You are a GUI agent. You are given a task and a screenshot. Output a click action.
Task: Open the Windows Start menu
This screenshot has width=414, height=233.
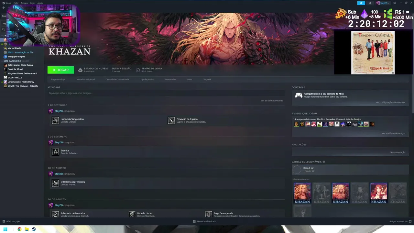click(5, 229)
